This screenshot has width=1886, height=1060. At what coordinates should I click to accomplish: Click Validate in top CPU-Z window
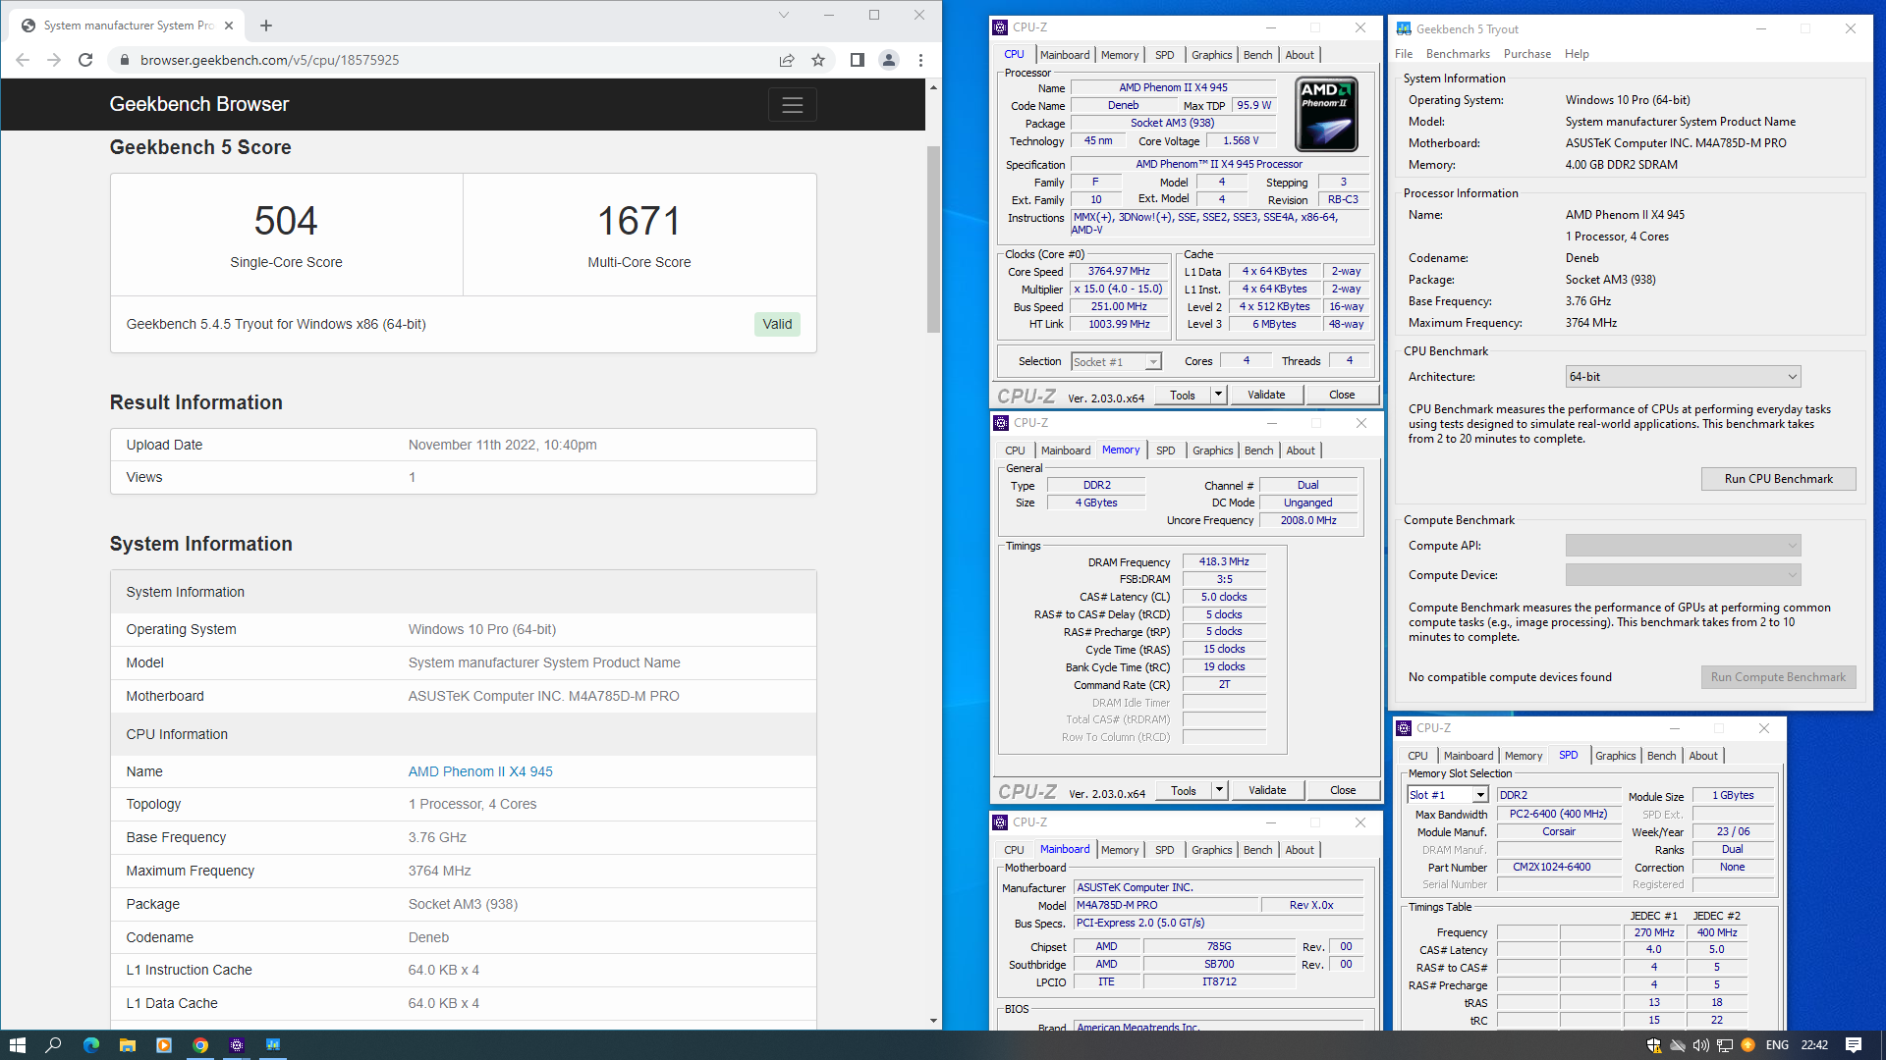(1266, 395)
